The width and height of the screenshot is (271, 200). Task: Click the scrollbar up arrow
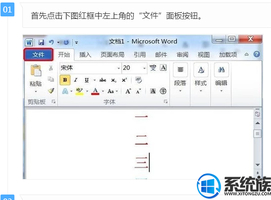click(x=258, y=123)
